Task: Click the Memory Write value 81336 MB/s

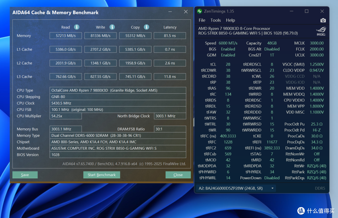Action: tap(100, 36)
